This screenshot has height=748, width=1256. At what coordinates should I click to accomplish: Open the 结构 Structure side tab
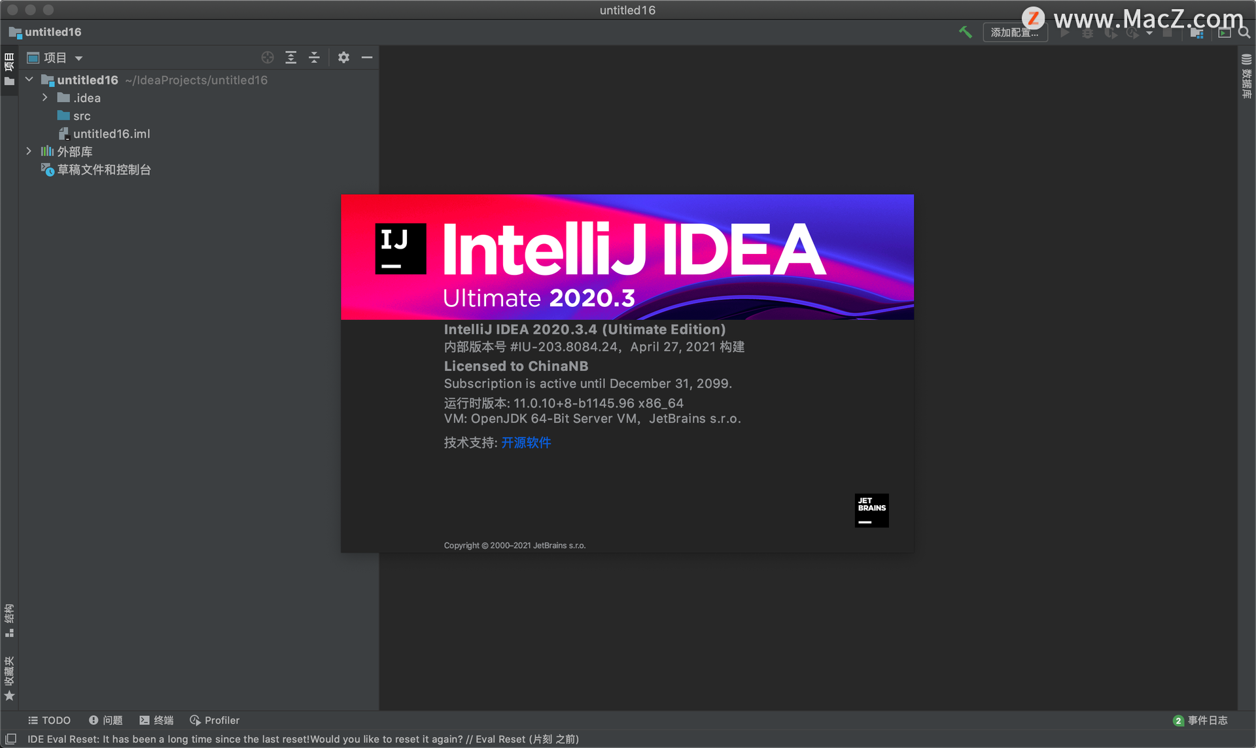click(x=9, y=620)
